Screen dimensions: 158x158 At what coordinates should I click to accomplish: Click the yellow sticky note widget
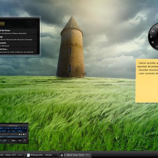(147, 81)
